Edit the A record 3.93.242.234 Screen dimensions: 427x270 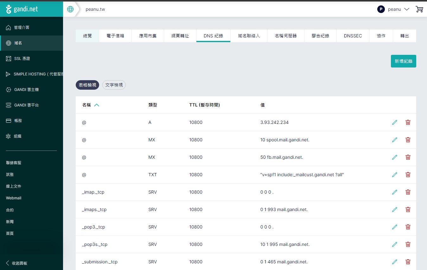395,122
